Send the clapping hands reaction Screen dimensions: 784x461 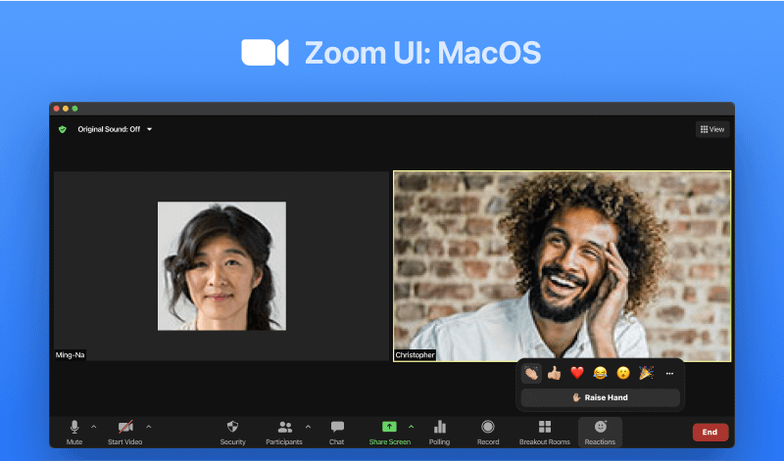[x=531, y=373]
